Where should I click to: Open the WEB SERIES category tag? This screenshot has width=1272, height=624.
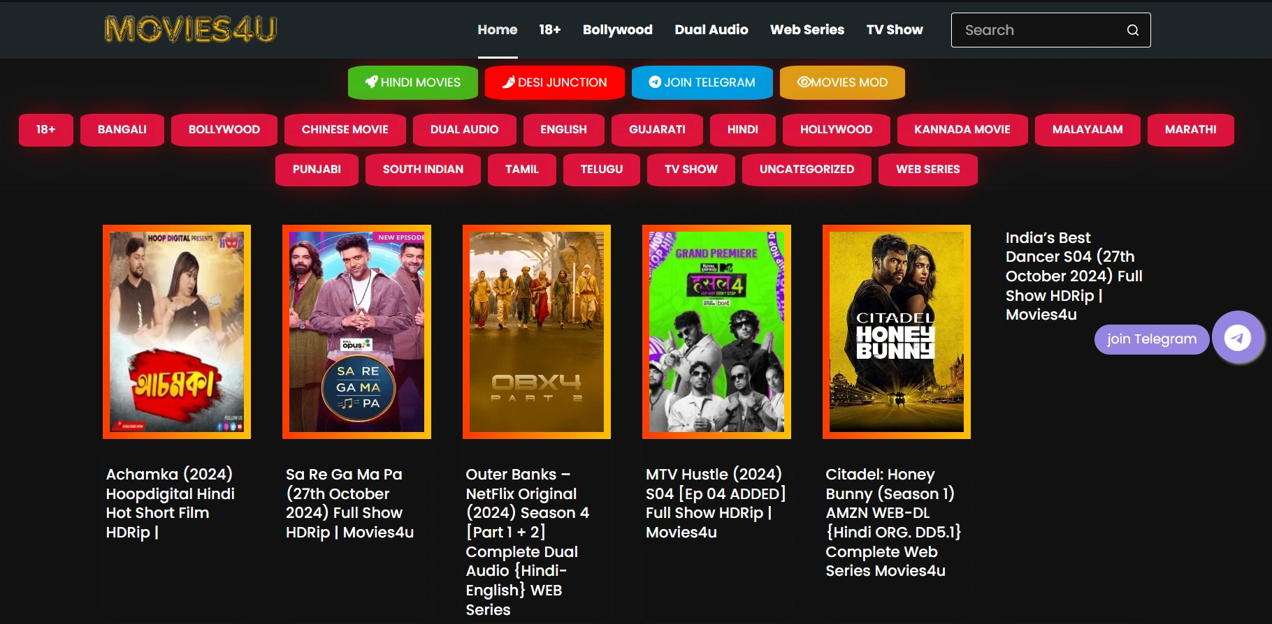(928, 170)
